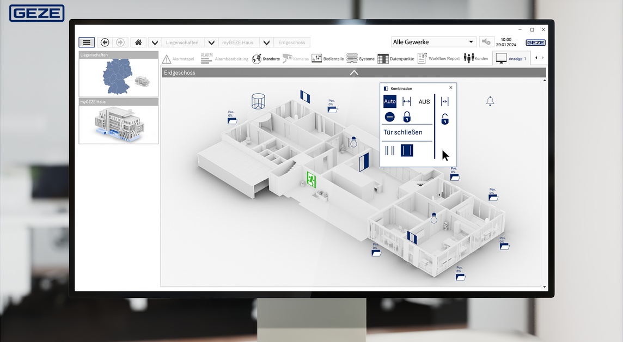
Task: Open the hamburger main menu
Action: click(x=87, y=42)
